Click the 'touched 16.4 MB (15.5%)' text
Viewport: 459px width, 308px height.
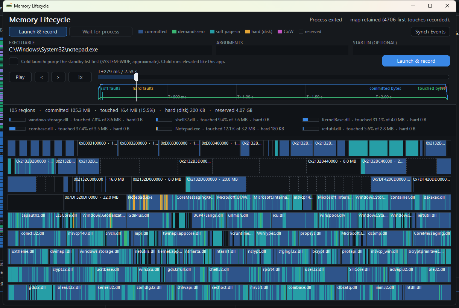(128, 110)
